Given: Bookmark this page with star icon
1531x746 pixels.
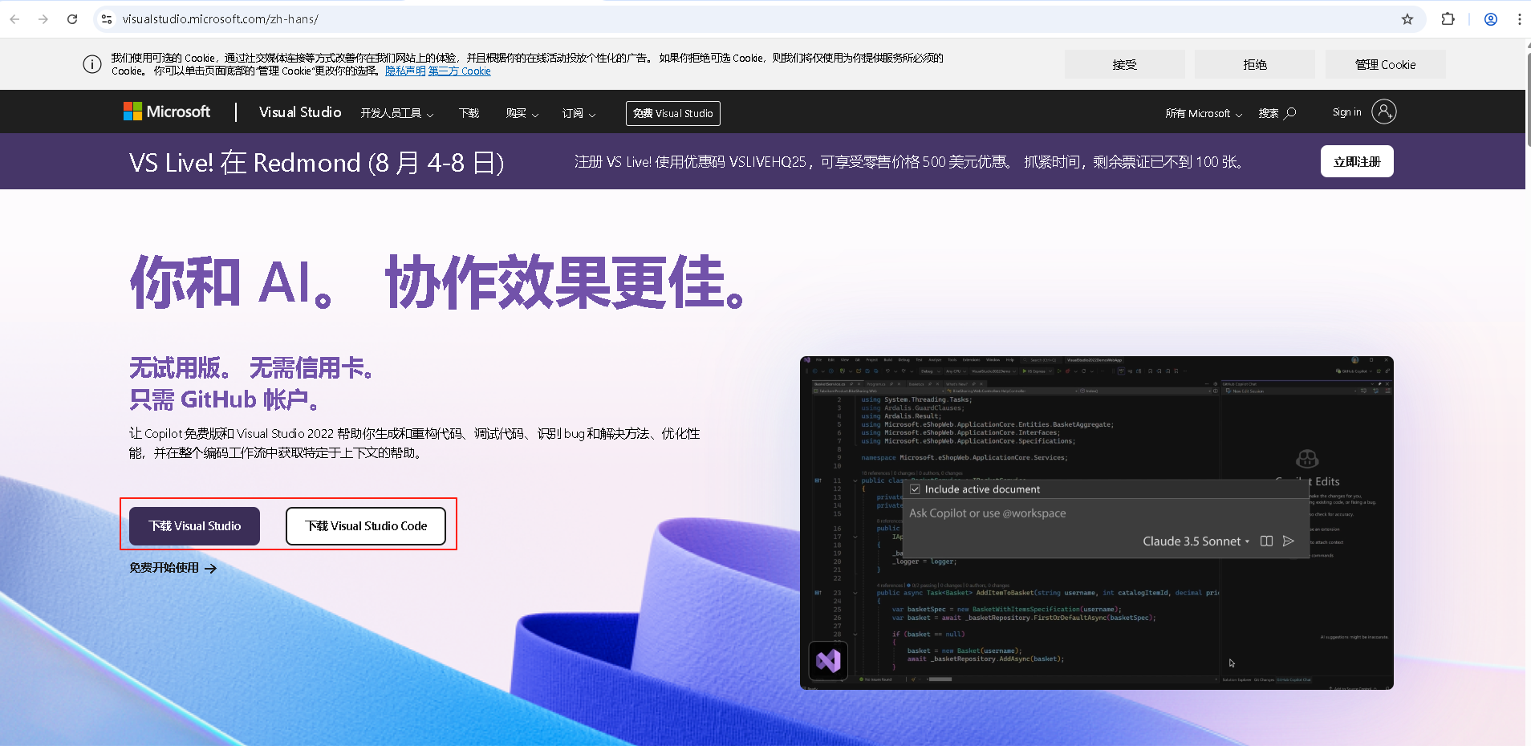Looking at the screenshot, I should tap(1407, 19).
